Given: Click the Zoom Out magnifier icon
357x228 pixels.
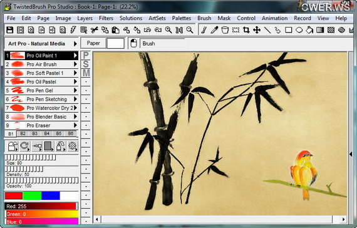Looking at the screenshot, I should tap(190, 30).
